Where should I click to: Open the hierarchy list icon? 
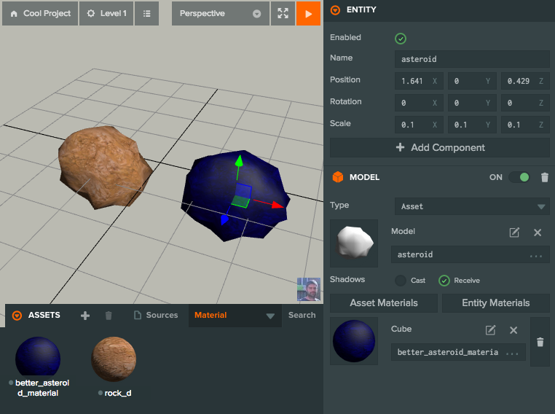[146, 13]
